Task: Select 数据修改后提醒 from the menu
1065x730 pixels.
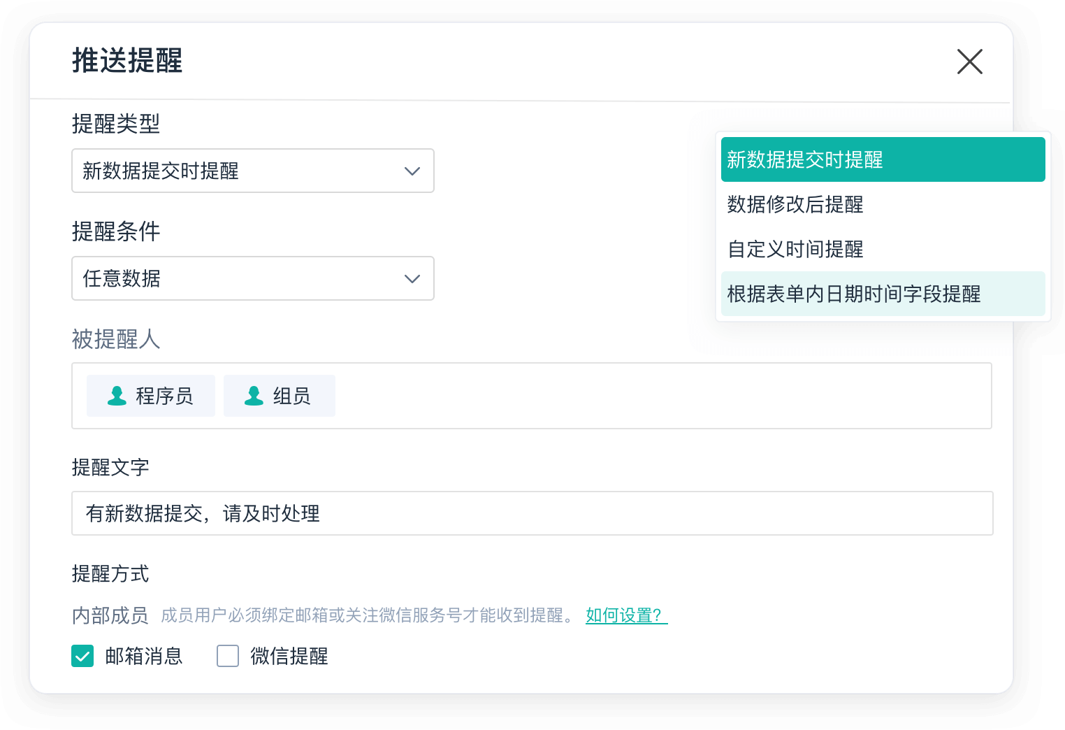Action: coord(794,205)
